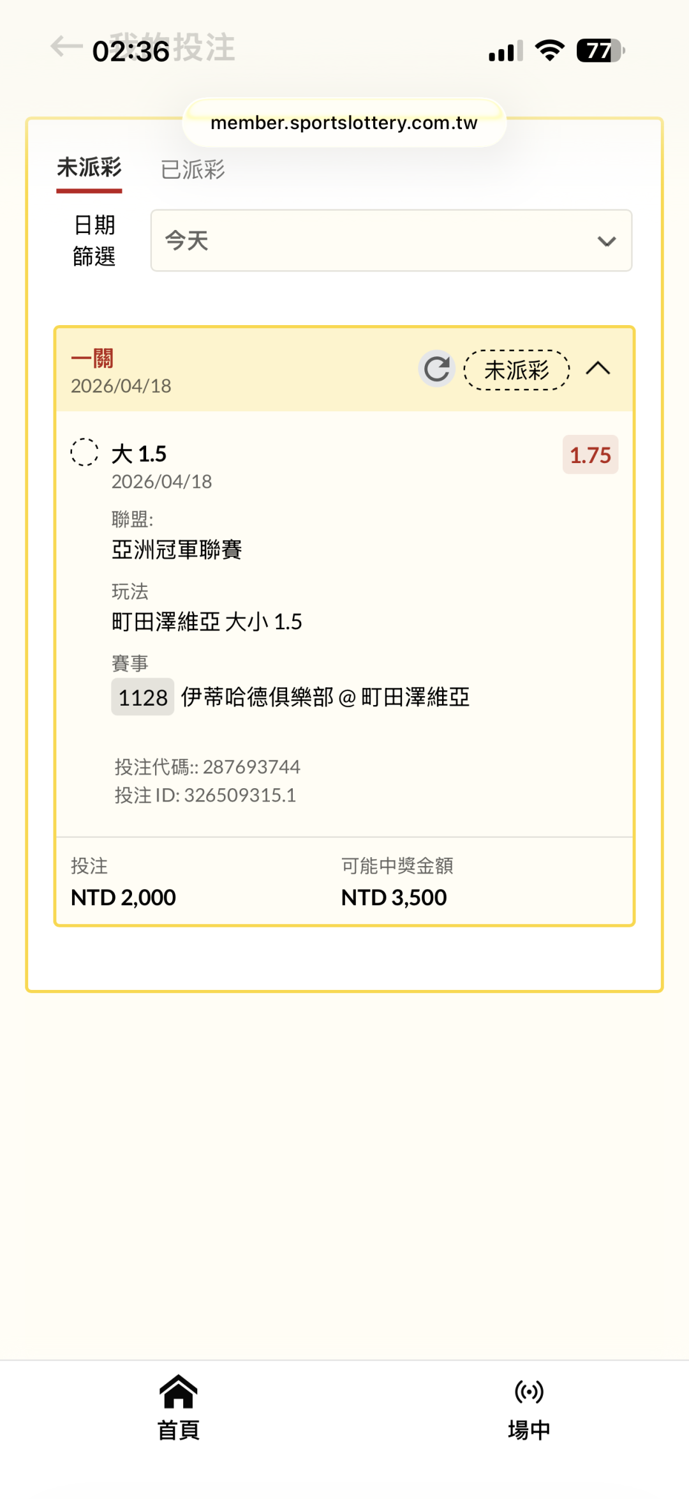
Task: Tap the back arrow icon
Action: [66, 47]
